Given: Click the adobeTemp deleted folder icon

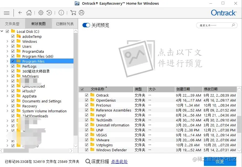Looking at the screenshot, I should [19, 36].
